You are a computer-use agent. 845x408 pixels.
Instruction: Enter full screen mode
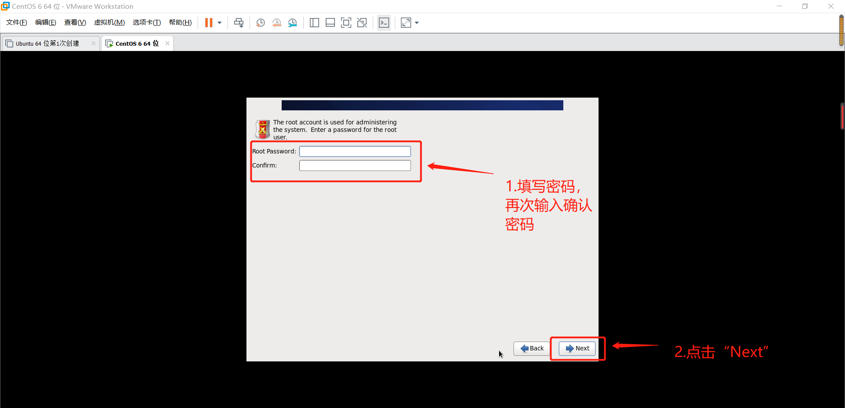[x=346, y=23]
